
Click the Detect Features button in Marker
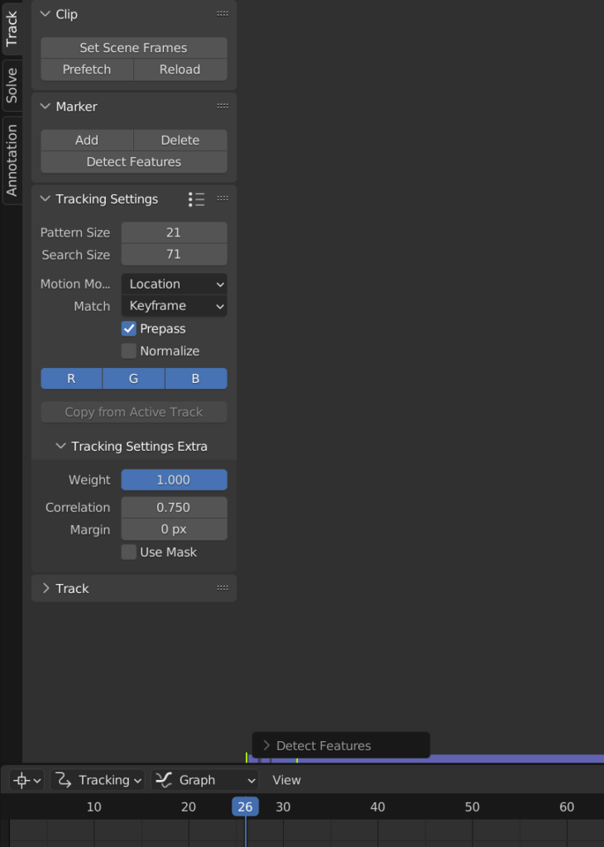134,162
